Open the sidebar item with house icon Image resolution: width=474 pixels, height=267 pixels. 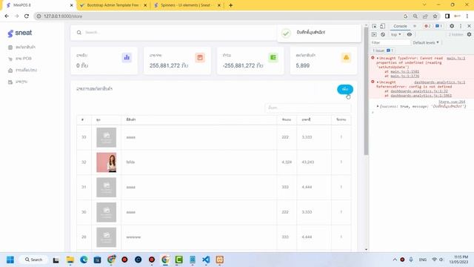pyautogui.click(x=22, y=70)
